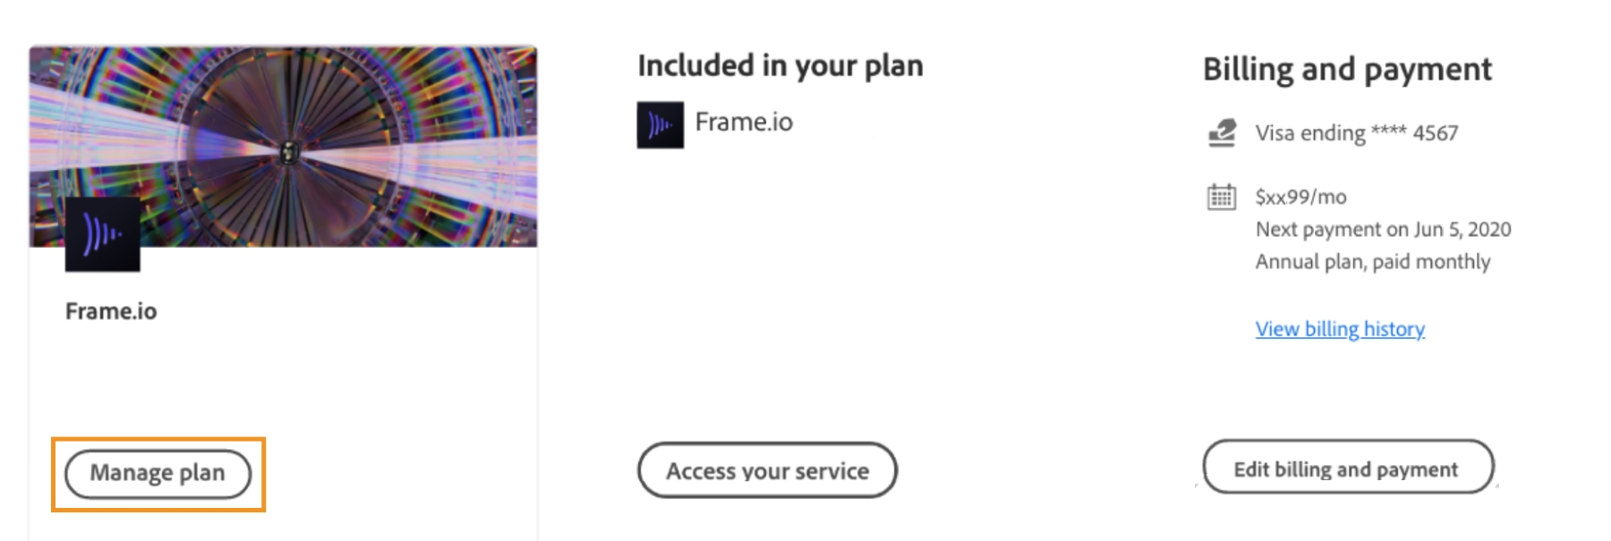Click the calendar icon beside the monthly price
The image size is (1611, 541).
tap(1222, 197)
